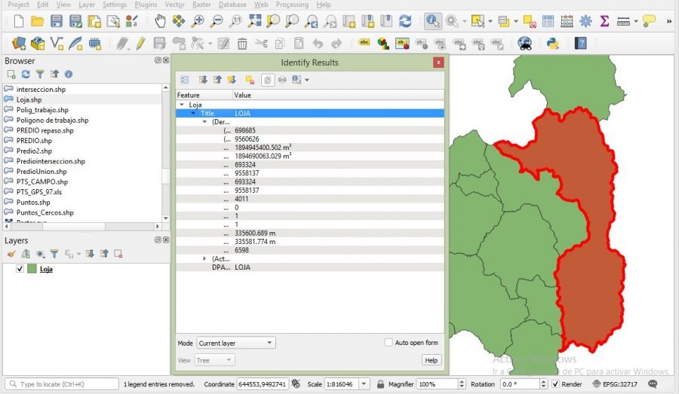The width and height of the screenshot is (679, 394).
Task: Open the Mode Current layer dropdown
Action: [x=235, y=343]
